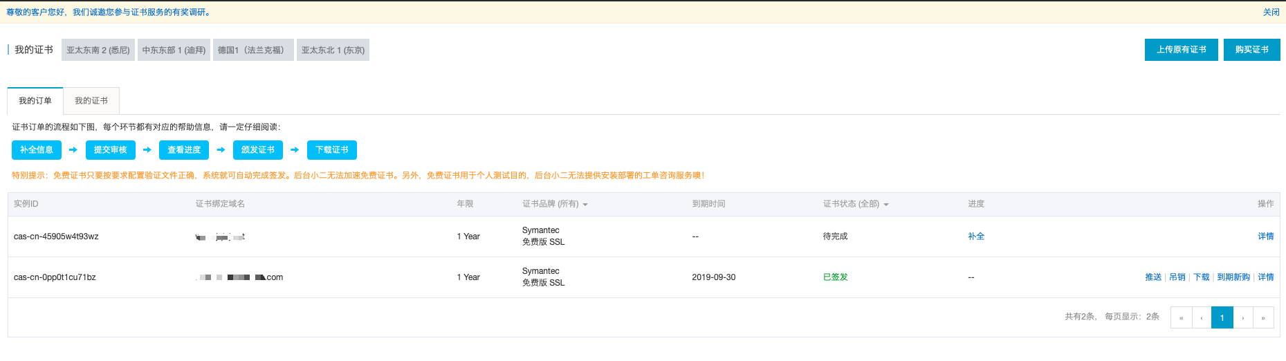Open 证书品牌 (所有) filter dropdown
The width and height of the screenshot is (1286, 361).
point(555,204)
